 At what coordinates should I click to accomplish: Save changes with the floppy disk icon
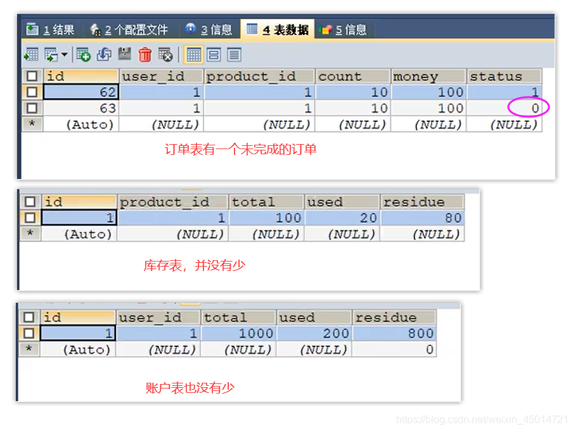125,55
